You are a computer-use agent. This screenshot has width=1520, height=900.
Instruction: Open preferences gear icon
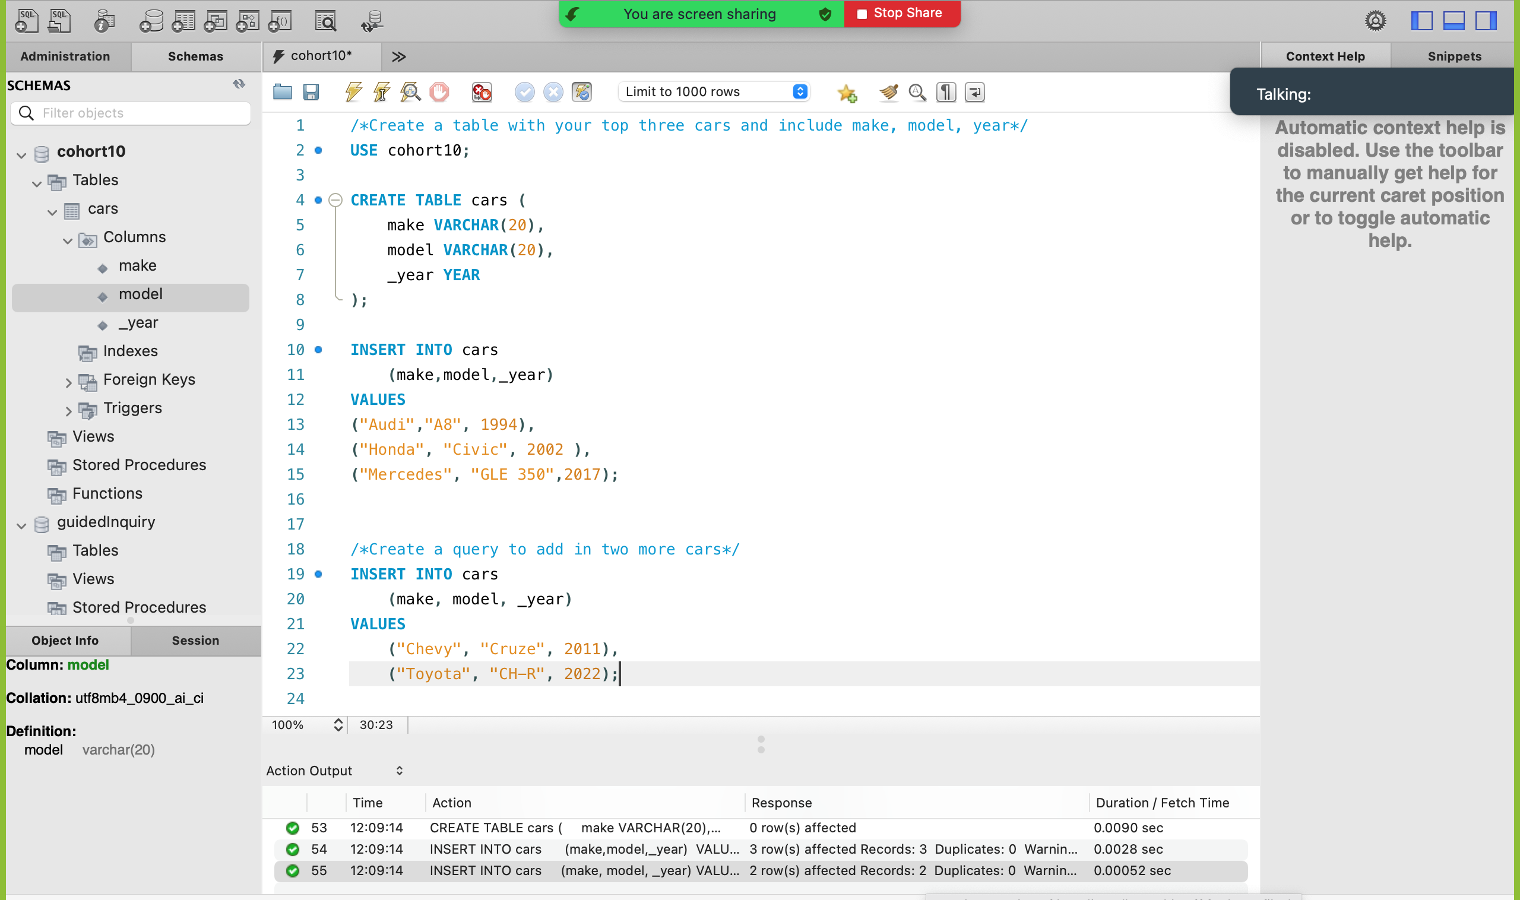(x=1375, y=21)
